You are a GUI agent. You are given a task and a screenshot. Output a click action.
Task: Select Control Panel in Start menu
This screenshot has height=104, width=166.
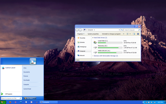(27, 89)
